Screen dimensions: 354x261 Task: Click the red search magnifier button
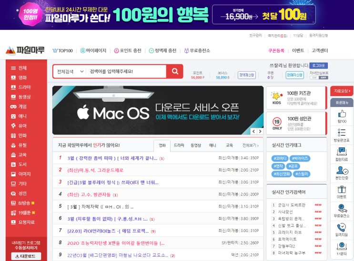point(175,71)
